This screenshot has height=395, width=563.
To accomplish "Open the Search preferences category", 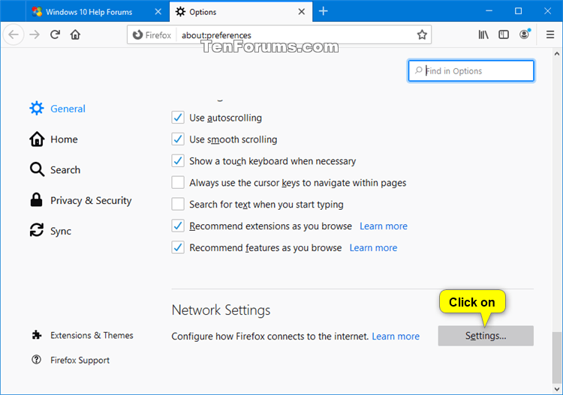I will click(x=55, y=169).
